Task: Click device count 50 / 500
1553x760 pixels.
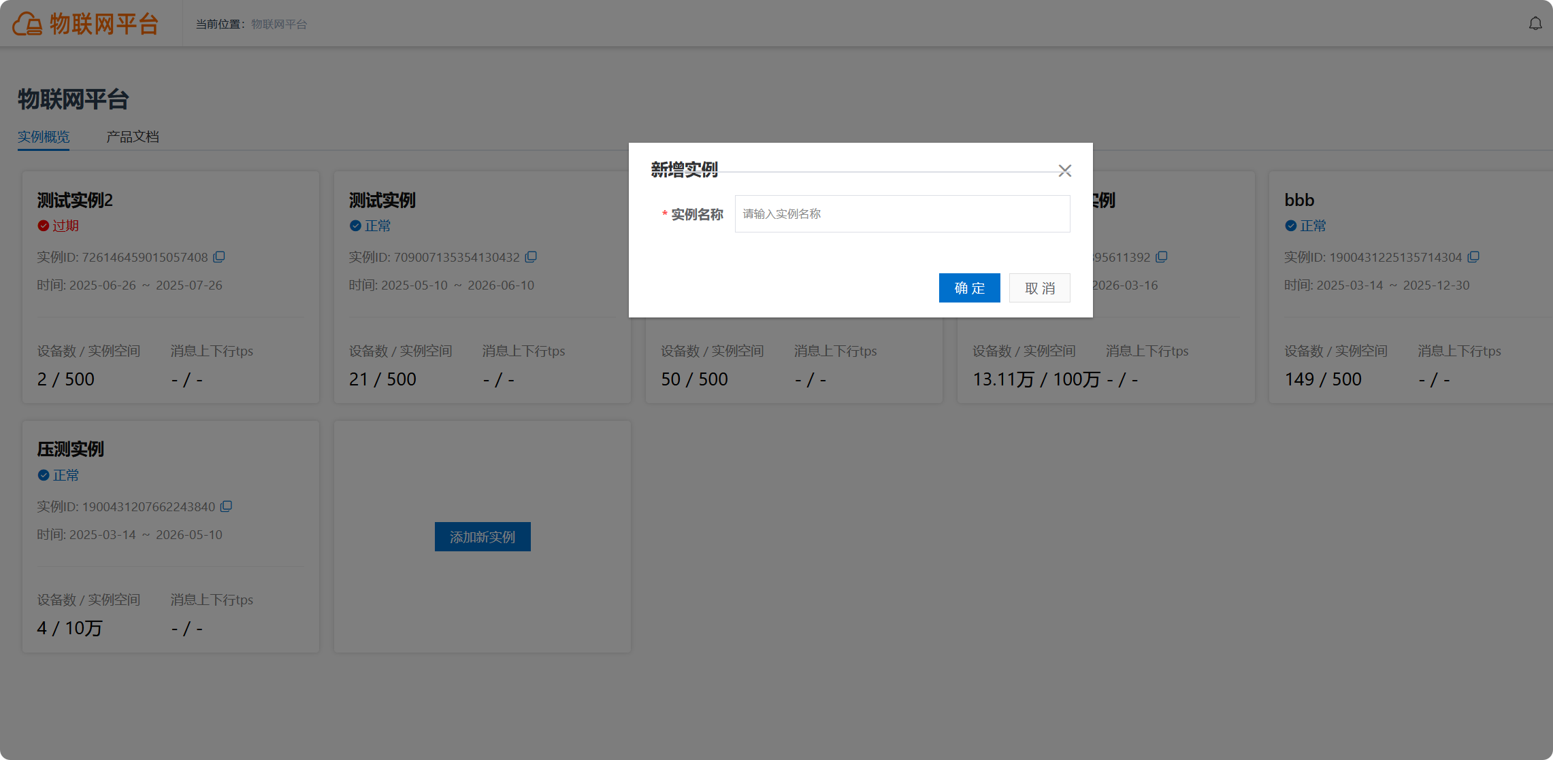Action: click(x=694, y=379)
